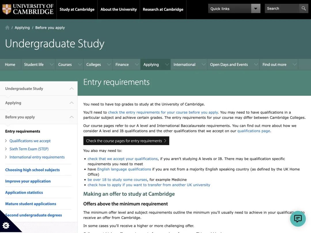The image size is (311, 233).
Task: Click Entry requirements in the sidebar
Action: coord(23,131)
